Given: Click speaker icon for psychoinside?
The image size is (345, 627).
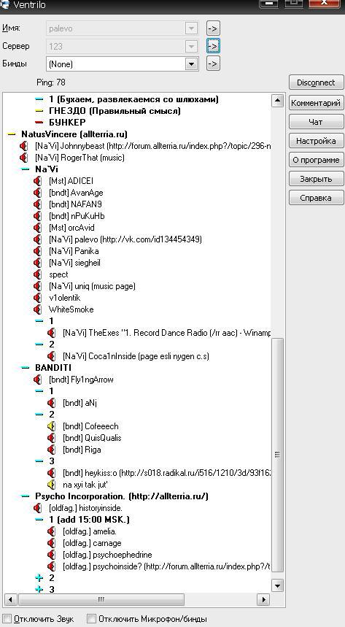Looking at the screenshot, I should [x=51, y=566].
